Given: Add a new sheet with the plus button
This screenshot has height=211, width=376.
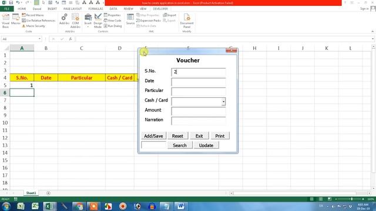Looking at the screenshot, I should pyautogui.click(x=48, y=193).
